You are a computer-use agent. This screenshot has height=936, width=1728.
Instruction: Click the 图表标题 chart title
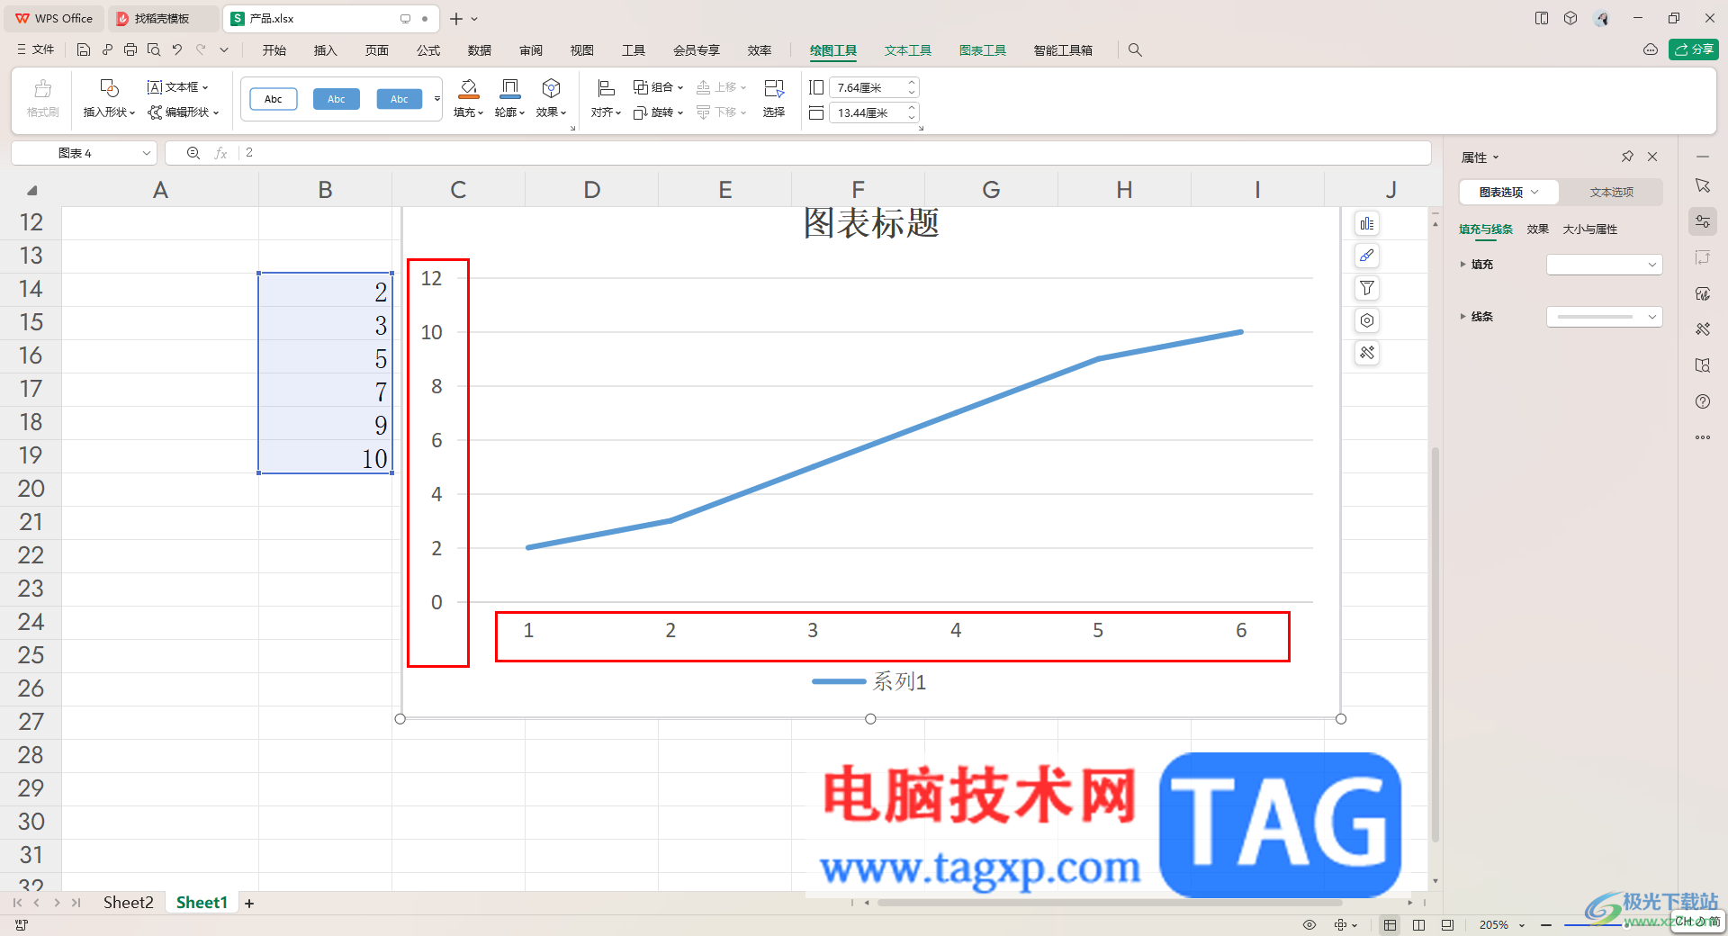pyautogui.click(x=871, y=223)
